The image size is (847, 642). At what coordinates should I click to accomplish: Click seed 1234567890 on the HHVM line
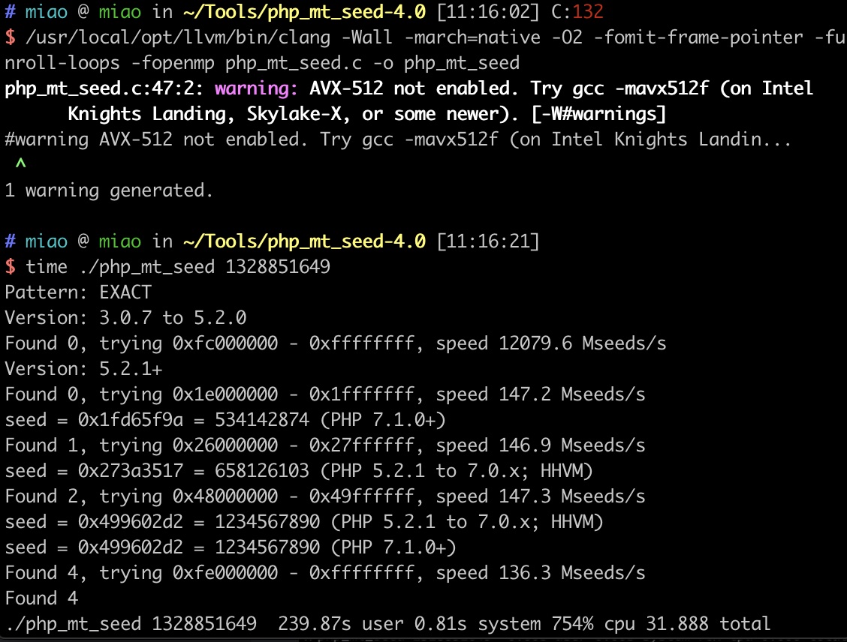(267, 522)
